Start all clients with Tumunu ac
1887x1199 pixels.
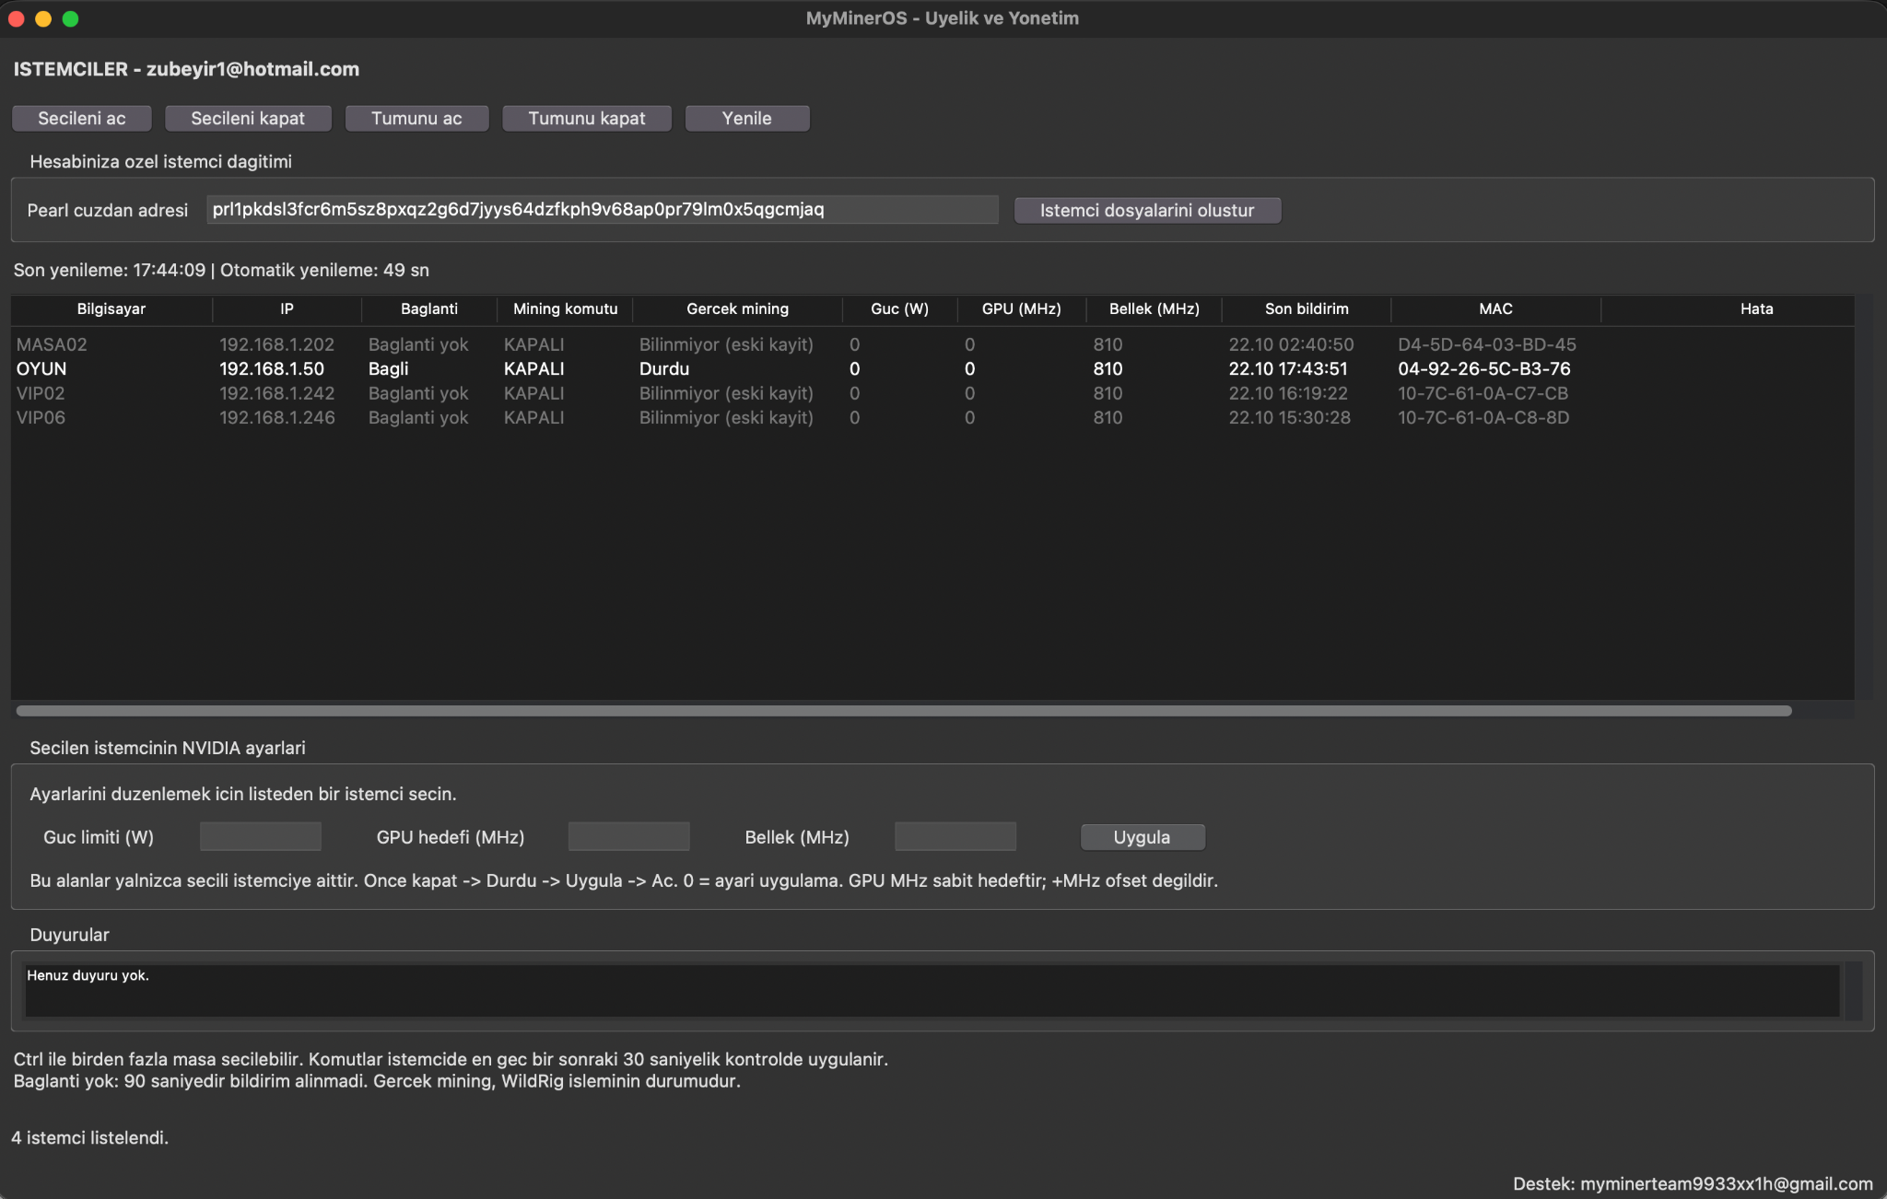click(416, 118)
